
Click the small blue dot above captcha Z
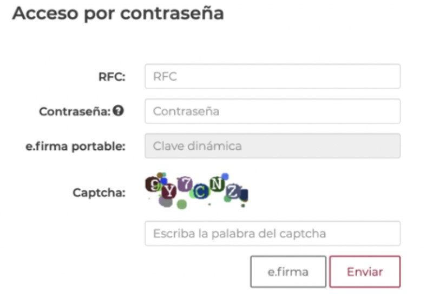pyautogui.click(x=225, y=176)
